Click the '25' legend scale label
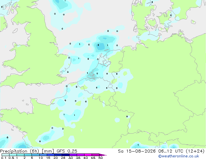This screenshot has width=206, height=159. (x=63, y=158)
